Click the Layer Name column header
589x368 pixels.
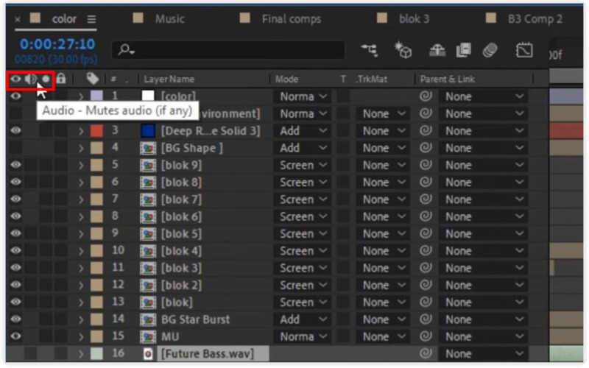(x=169, y=79)
